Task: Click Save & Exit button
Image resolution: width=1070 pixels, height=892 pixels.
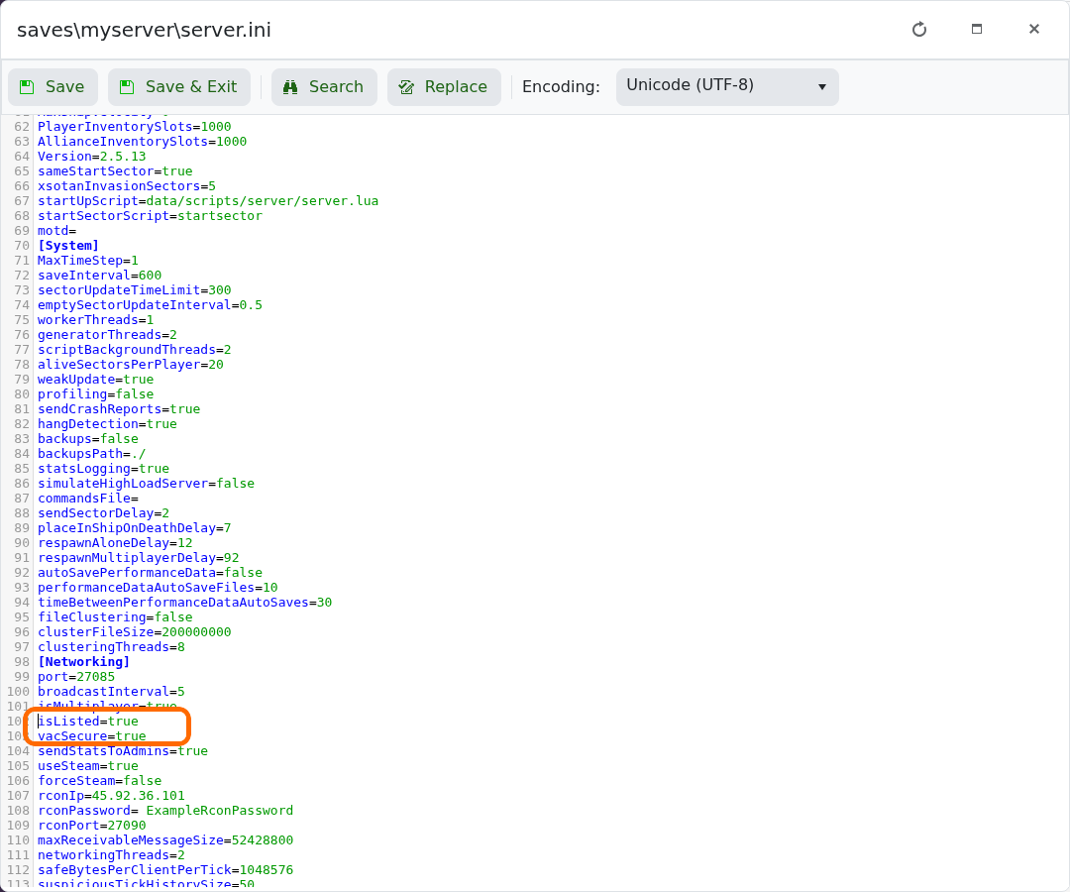Action: click(x=178, y=86)
